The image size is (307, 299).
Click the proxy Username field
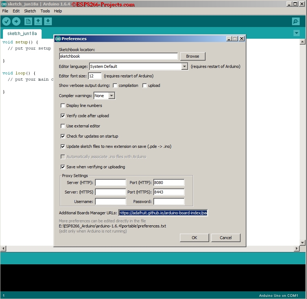pyautogui.click(x=111, y=202)
